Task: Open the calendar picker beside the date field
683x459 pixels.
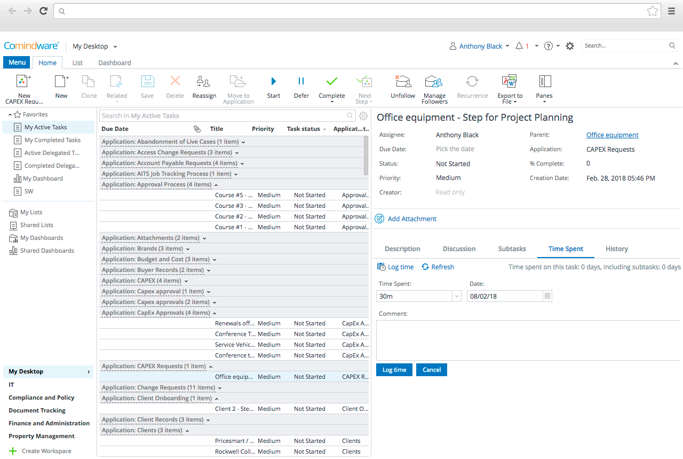Action: click(547, 296)
